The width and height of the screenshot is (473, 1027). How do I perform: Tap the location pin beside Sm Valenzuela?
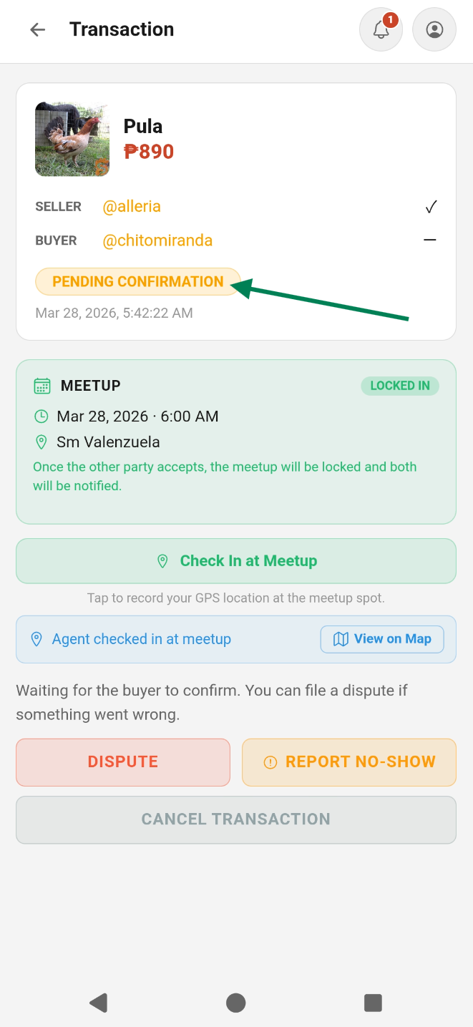click(x=42, y=442)
